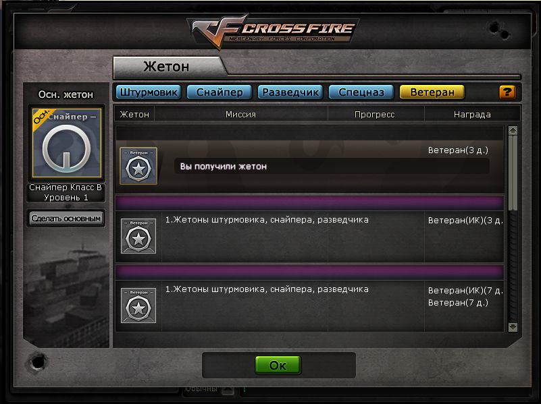Click the CrossFire logo at top
Image resolution: width=541 pixels, height=404 pixels.
click(x=273, y=32)
